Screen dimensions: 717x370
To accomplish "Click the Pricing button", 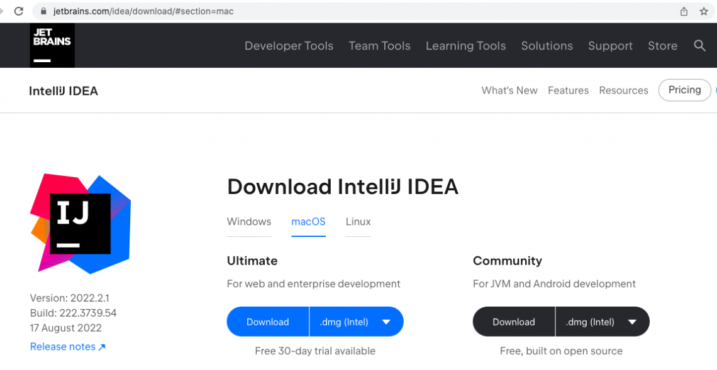I will pos(684,90).
